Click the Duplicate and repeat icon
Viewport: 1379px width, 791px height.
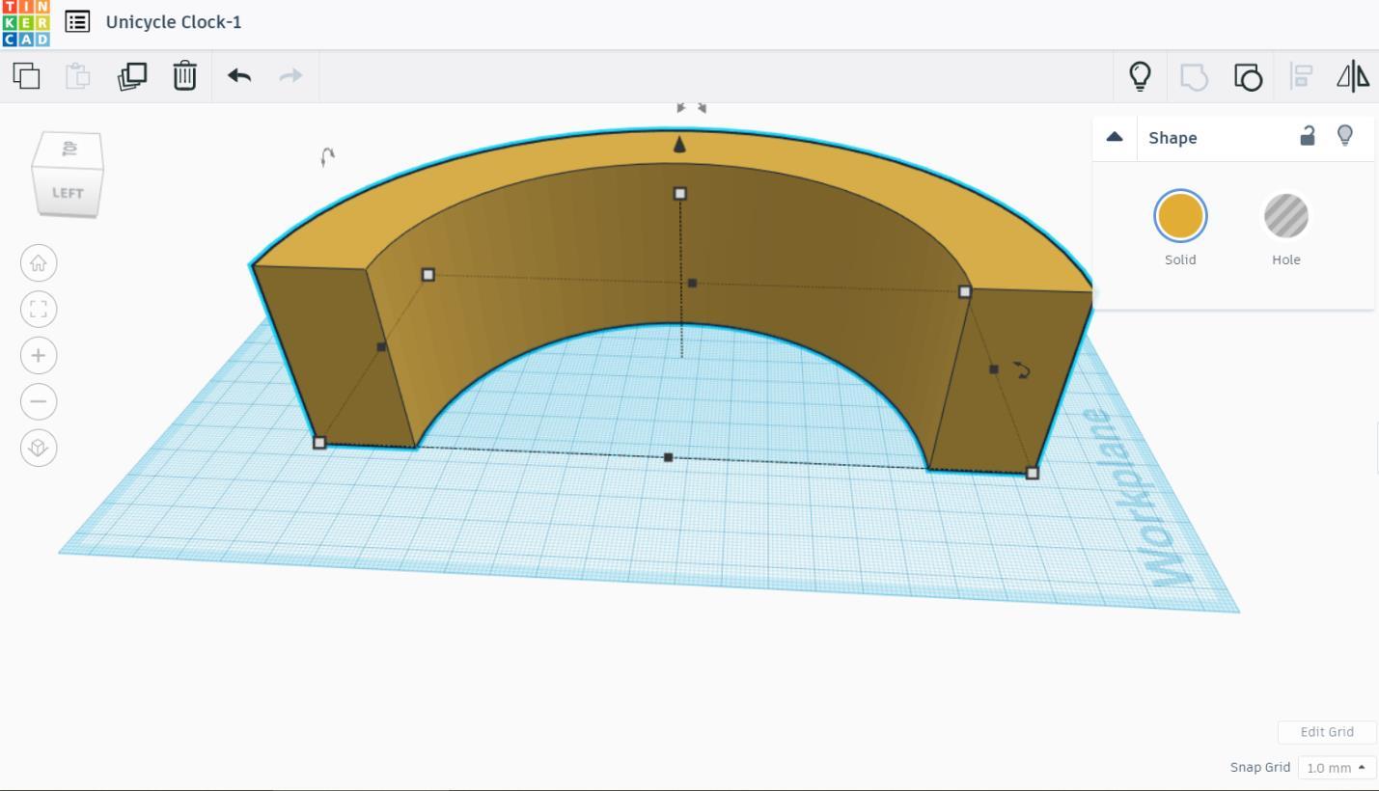pyautogui.click(x=131, y=76)
